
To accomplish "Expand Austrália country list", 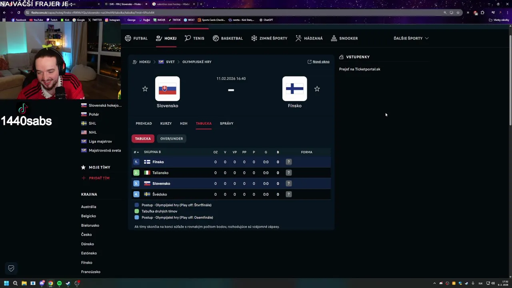I will pos(89,207).
